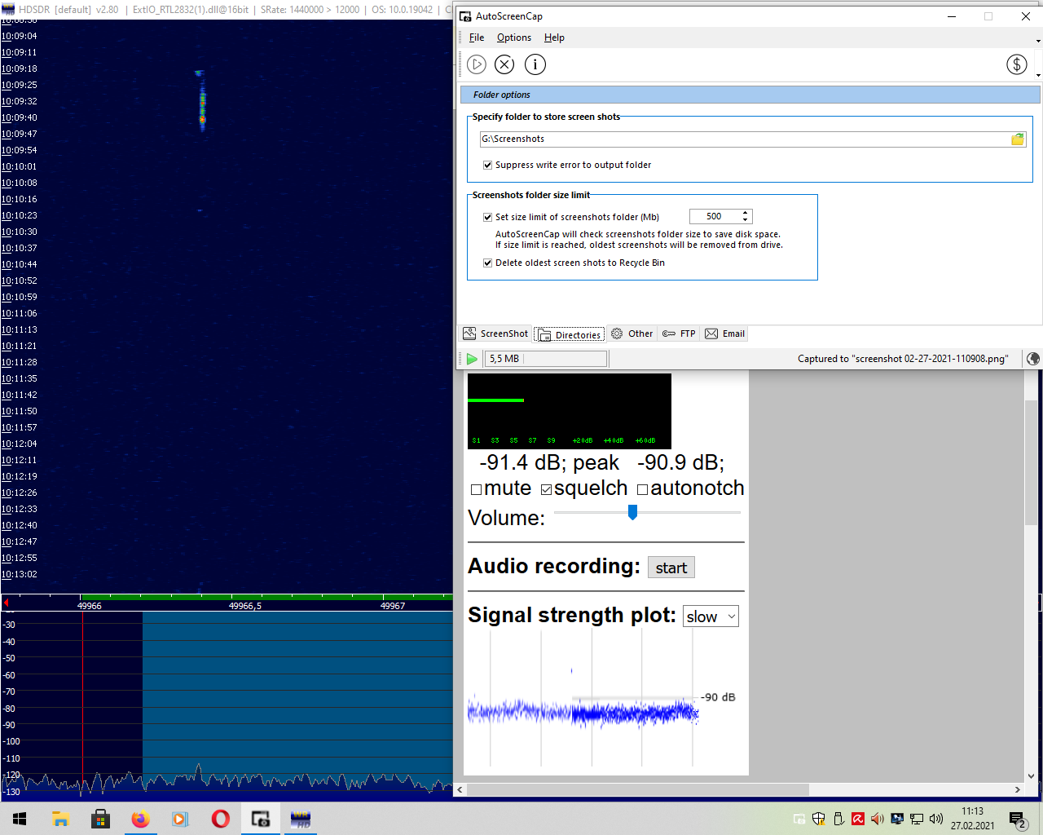Click the -90 dB plot label
The image size is (1043, 835).
[x=719, y=697]
